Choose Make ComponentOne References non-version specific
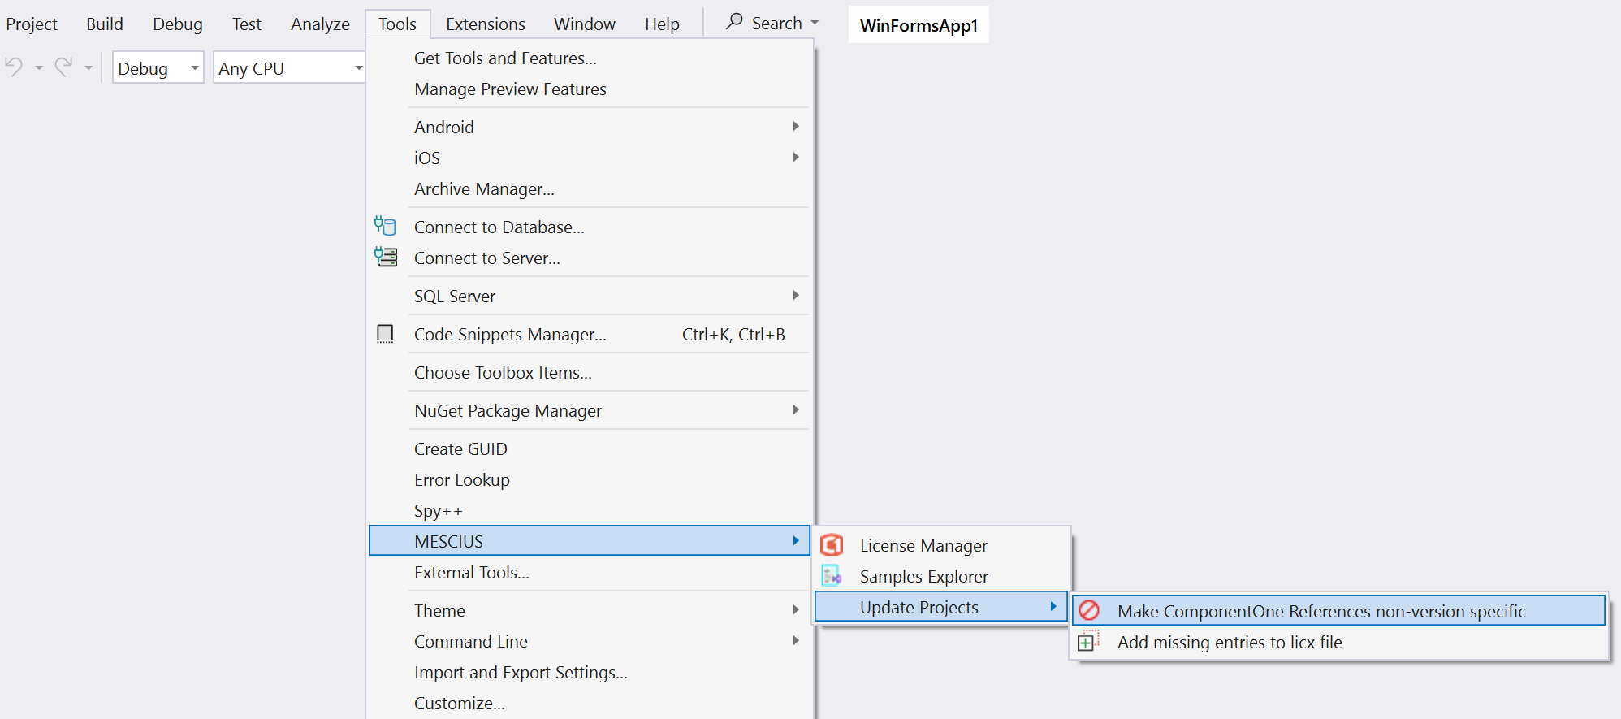 (x=1339, y=610)
